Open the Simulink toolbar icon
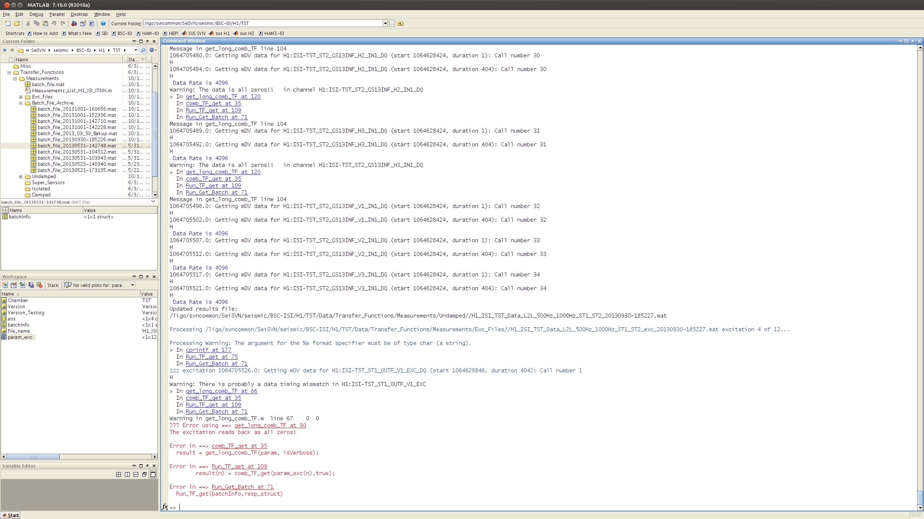The width and height of the screenshot is (924, 519). coord(74,23)
